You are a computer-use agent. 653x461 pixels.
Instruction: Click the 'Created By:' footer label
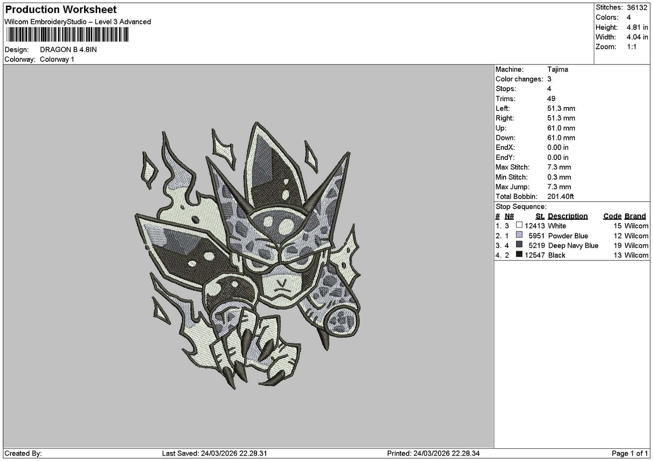(23, 453)
